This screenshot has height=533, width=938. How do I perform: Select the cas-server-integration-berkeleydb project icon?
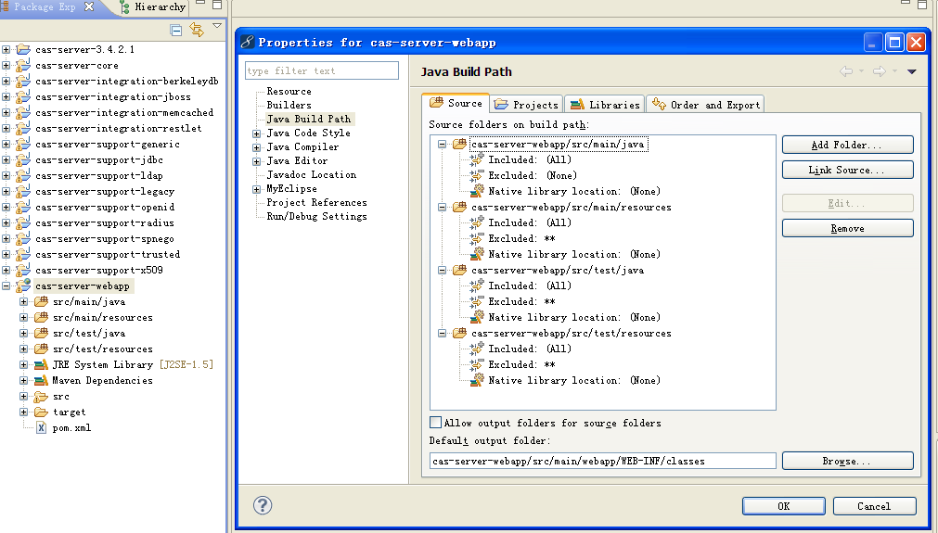[x=23, y=81]
